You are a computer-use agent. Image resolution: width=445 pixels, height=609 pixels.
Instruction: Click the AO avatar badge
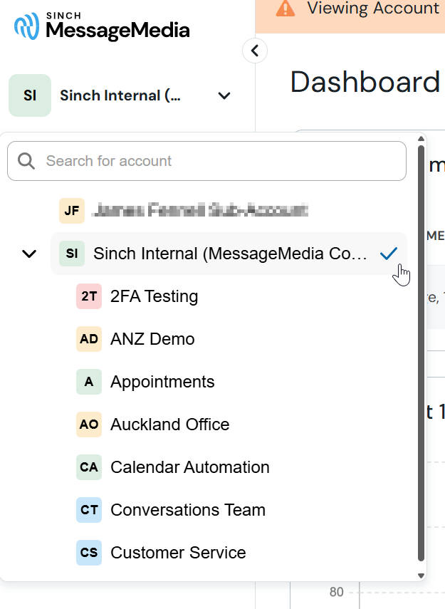pos(89,425)
